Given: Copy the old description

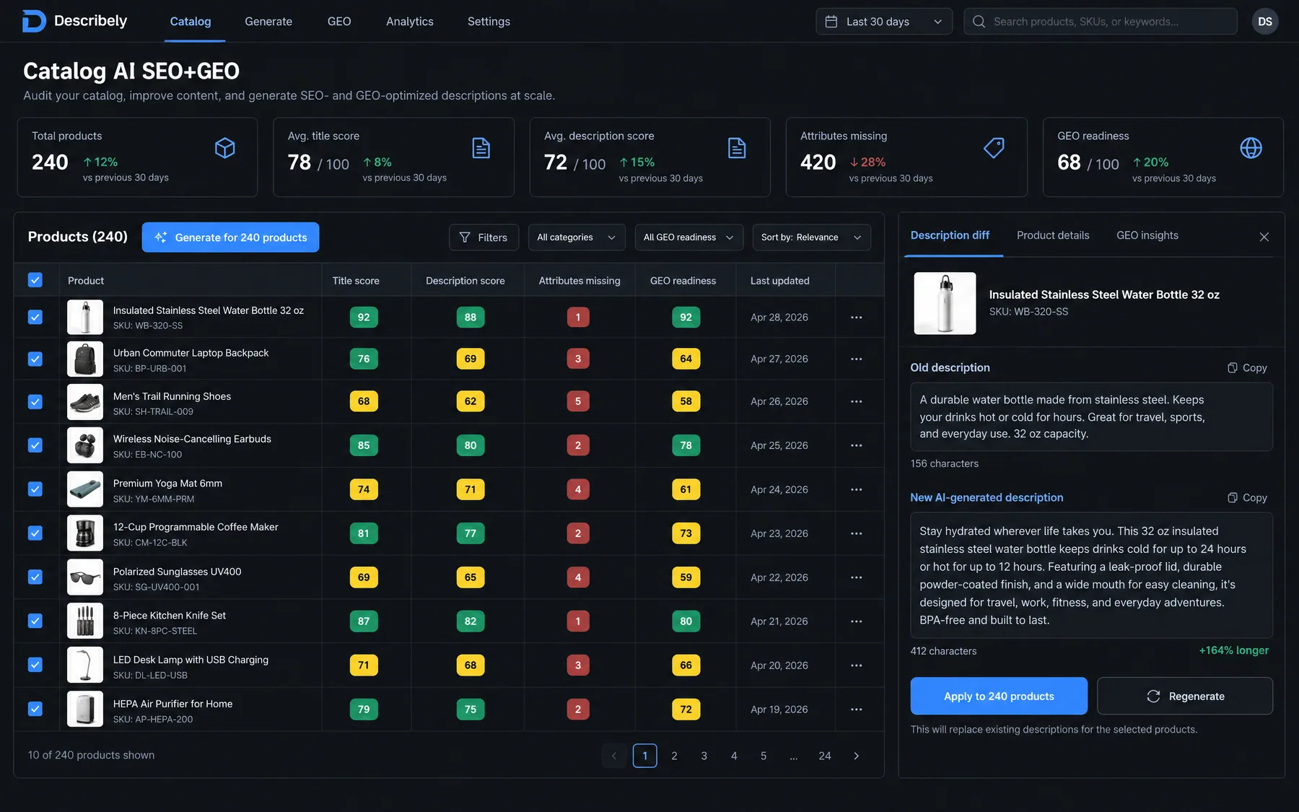Looking at the screenshot, I should (x=1247, y=367).
